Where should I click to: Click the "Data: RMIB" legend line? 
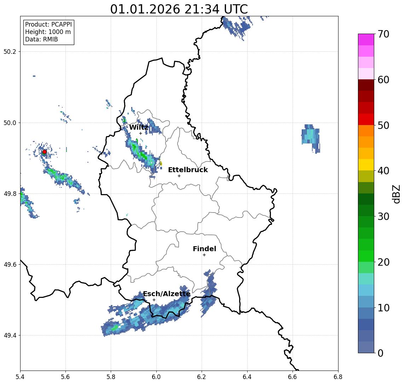tap(41, 39)
